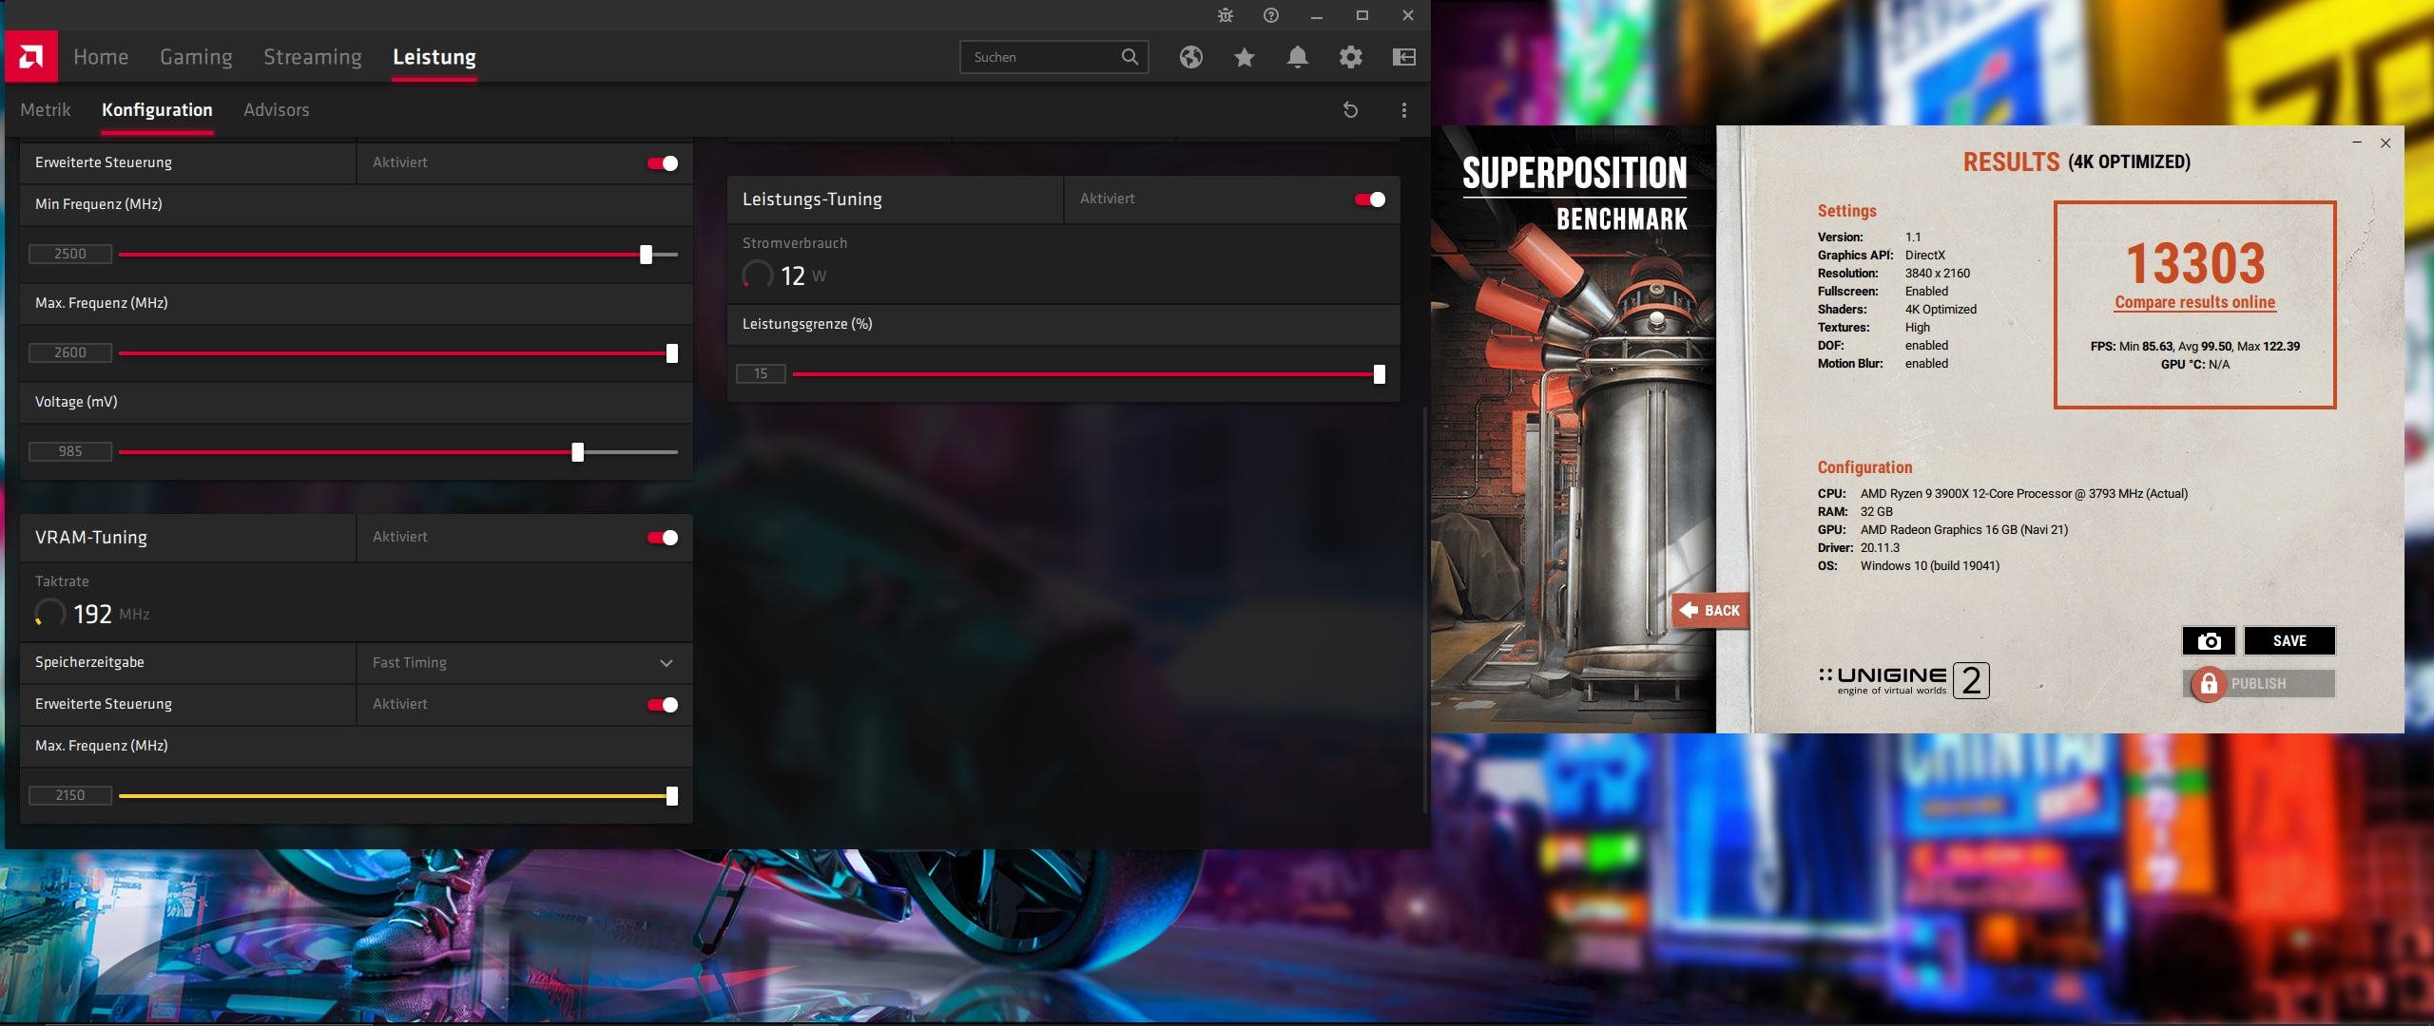Click the UNIGINE 2 logo
The image size is (2434, 1026).
click(x=1903, y=680)
